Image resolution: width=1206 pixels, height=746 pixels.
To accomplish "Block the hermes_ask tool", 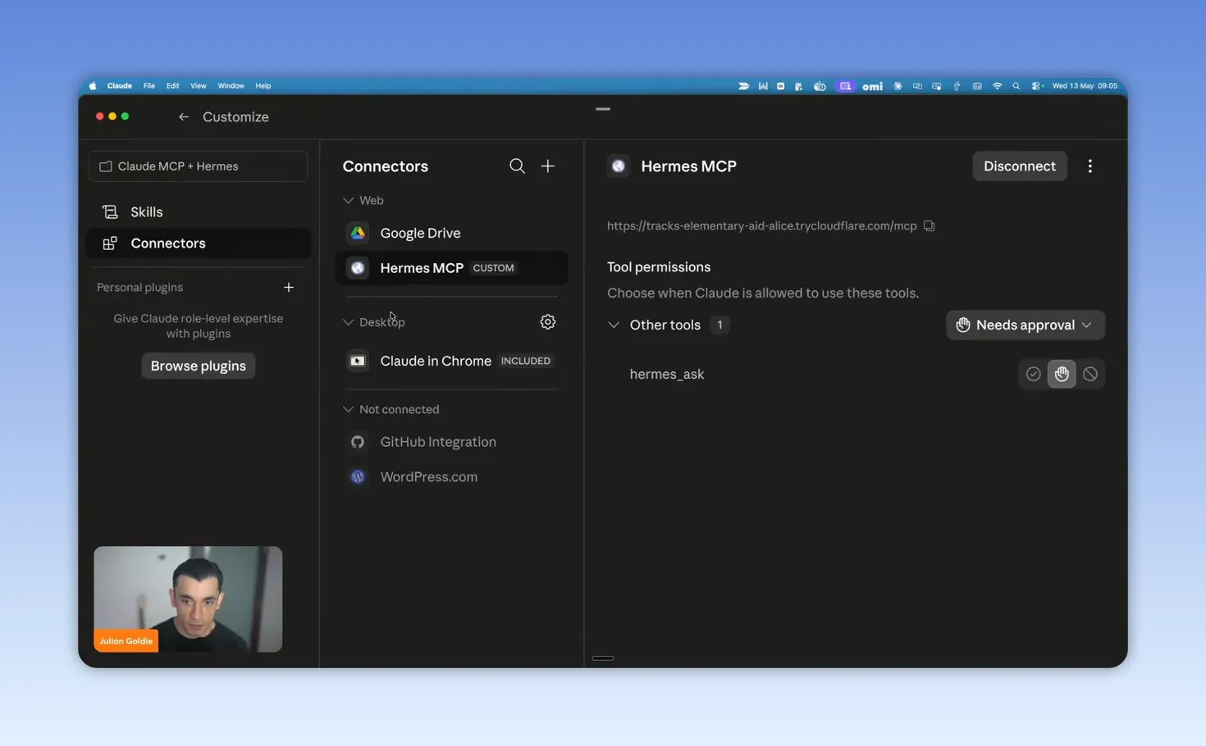I will click(1090, 374).
